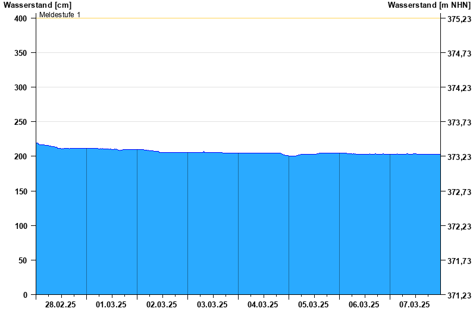
Task: Click the "Wasserstand [m NHN]" axis title
Action: tap(428, 5)
